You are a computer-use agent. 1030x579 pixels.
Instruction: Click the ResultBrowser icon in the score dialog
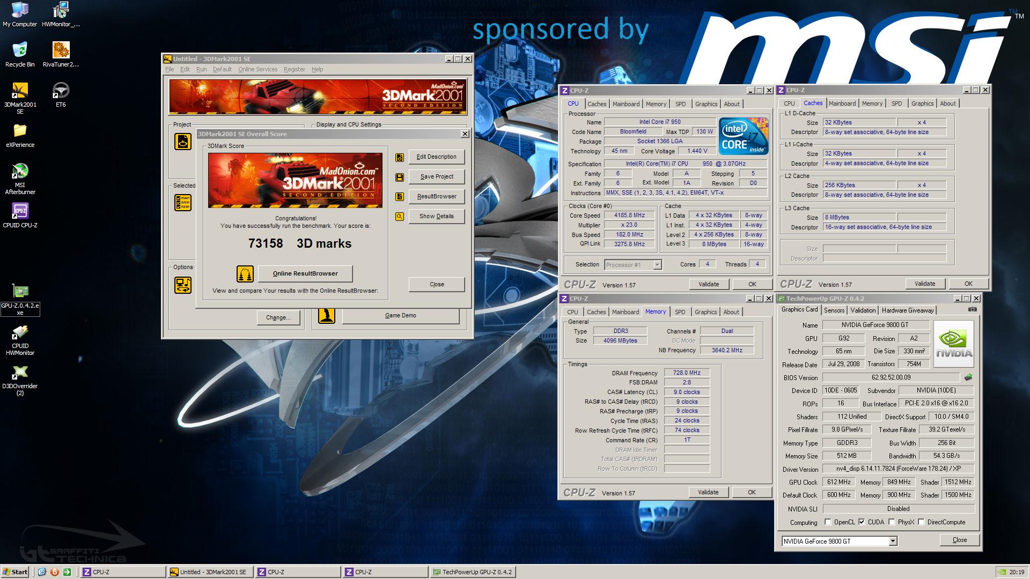pos(400,197)
